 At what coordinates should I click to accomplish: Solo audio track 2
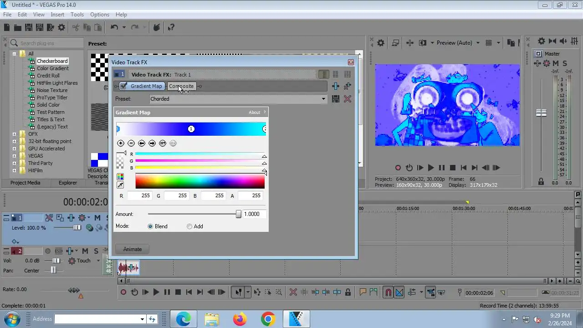96,251
